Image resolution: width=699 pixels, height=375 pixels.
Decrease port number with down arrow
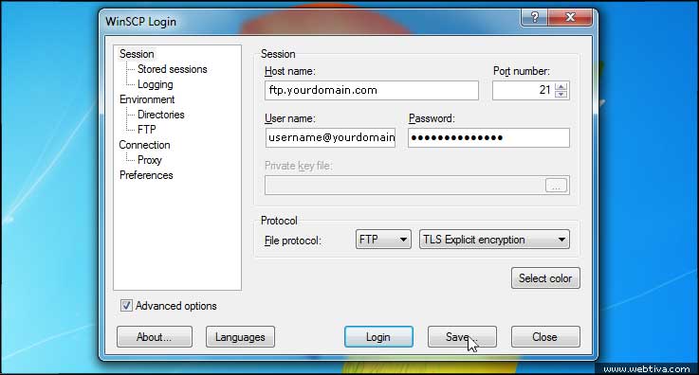pyautogui.click(x=561, y=94)
